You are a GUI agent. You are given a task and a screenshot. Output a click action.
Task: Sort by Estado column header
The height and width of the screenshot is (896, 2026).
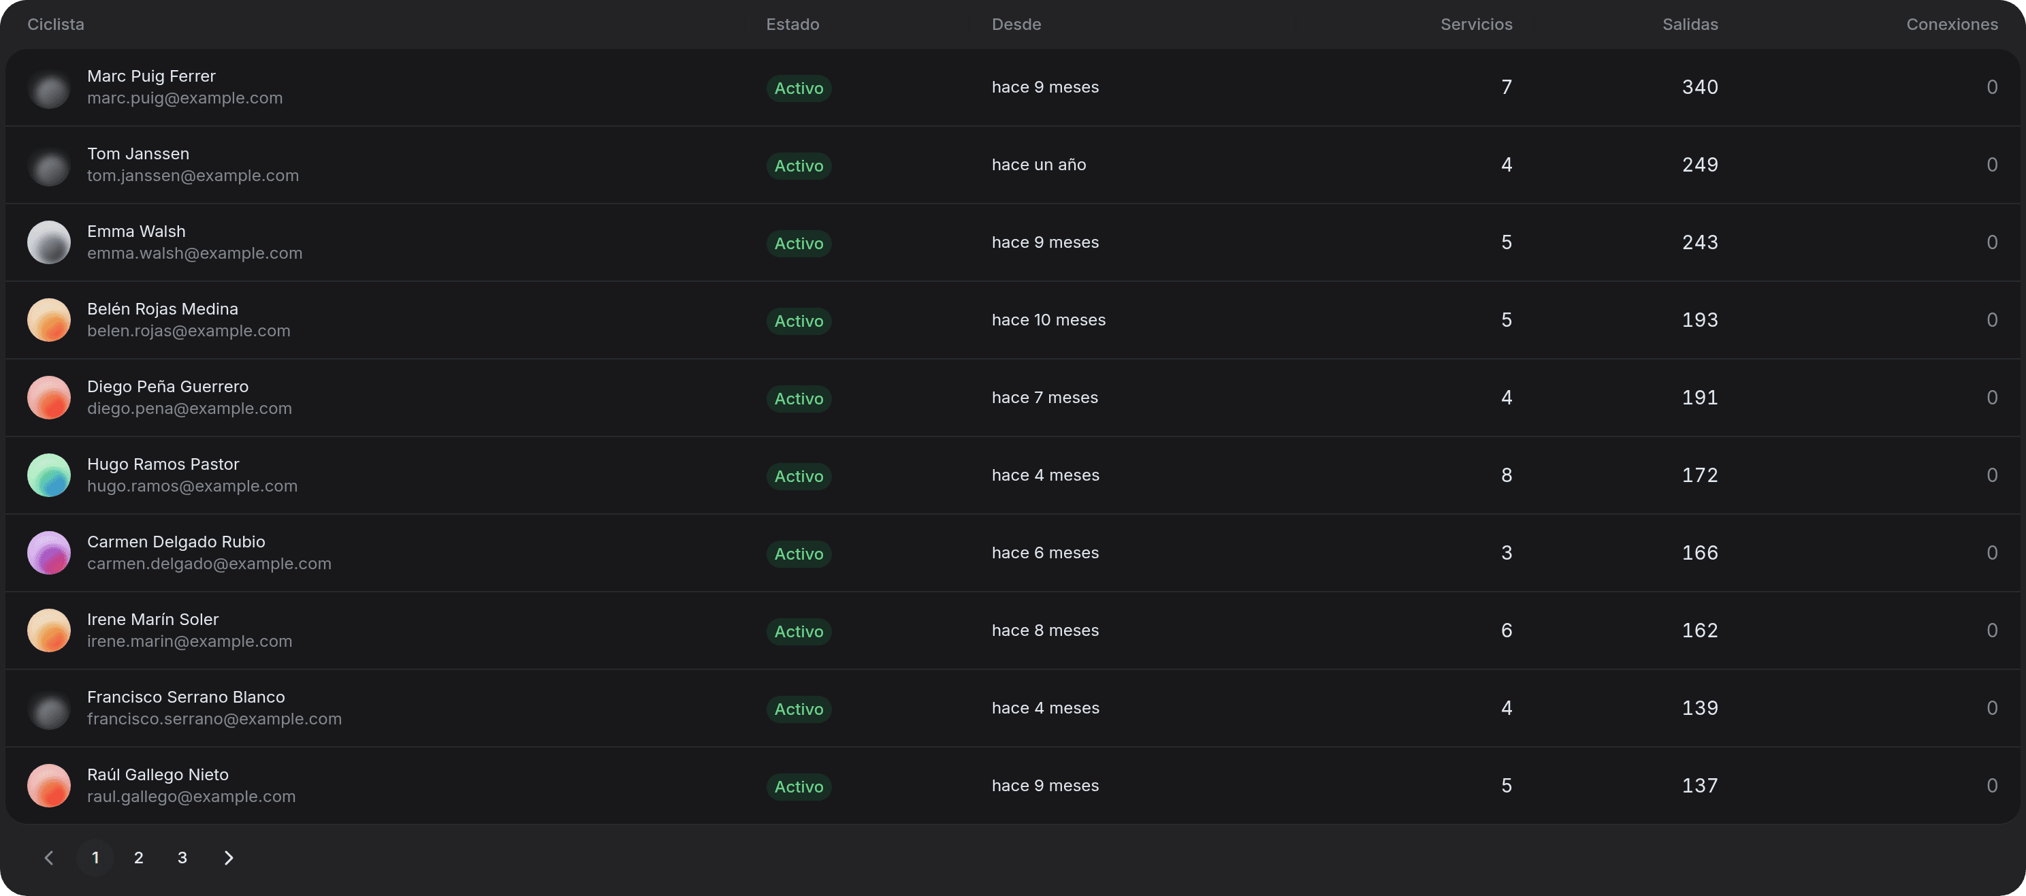[x=793, y=25]
